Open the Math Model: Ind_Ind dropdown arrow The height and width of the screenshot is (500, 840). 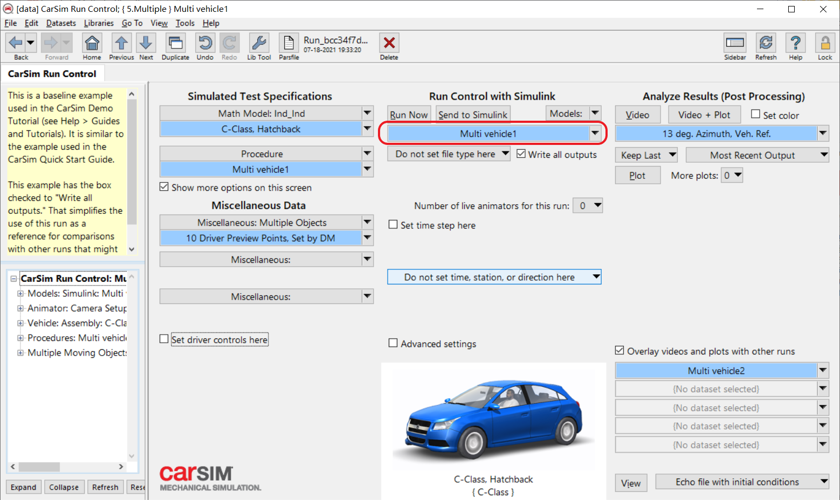[x=368, y=113]
